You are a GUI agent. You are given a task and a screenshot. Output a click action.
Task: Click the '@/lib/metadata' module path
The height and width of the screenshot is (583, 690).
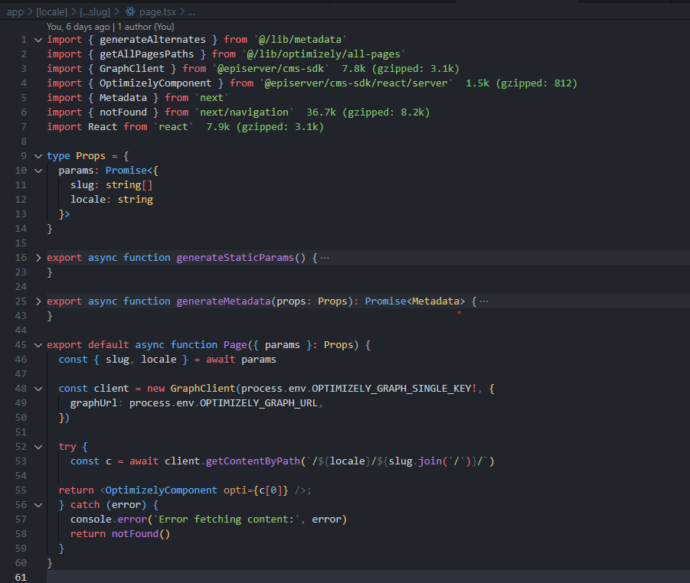point(300,40)
